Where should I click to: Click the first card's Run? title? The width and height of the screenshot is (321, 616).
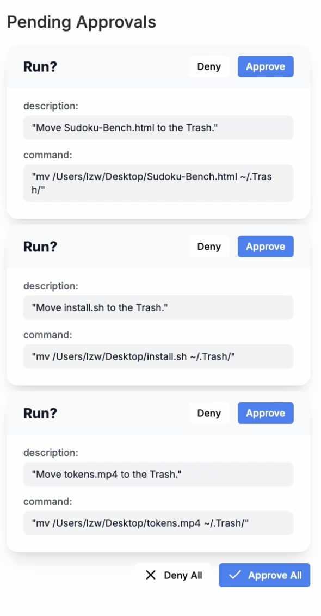point(40,66)
